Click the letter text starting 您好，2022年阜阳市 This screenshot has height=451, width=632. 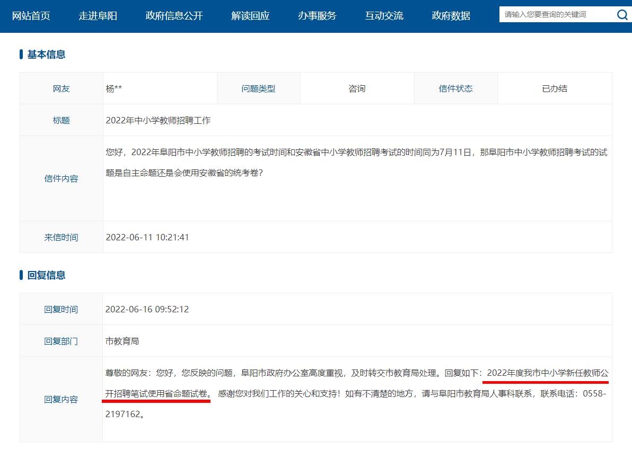[x=356, y=163]
